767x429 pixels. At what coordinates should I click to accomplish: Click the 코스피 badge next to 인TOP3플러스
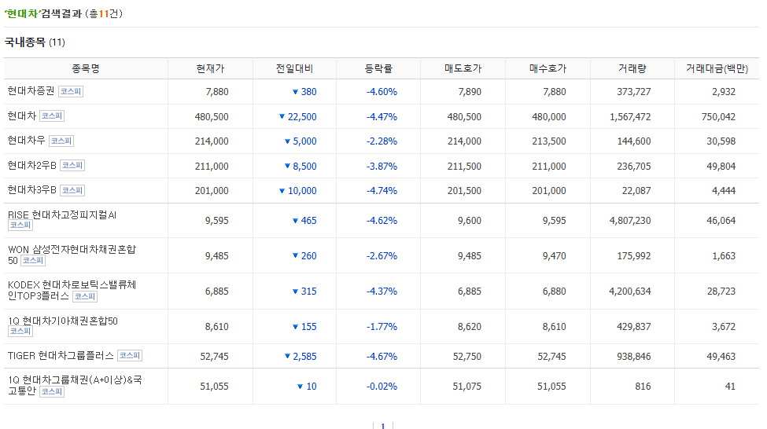pyautogui.click(x=85, y=296)
